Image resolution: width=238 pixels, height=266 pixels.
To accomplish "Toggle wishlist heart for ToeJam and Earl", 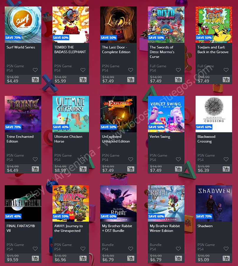I will click(226, 70).
